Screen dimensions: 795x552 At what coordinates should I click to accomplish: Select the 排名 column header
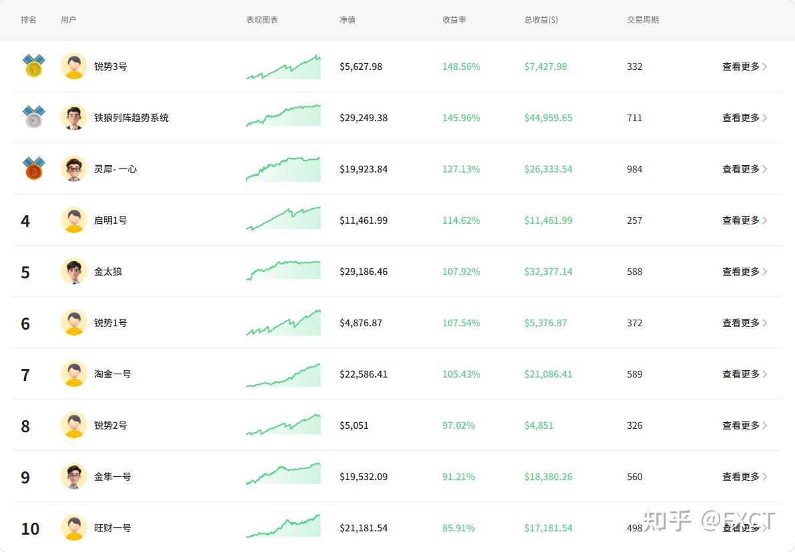click(x=29, y=20)
